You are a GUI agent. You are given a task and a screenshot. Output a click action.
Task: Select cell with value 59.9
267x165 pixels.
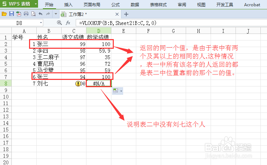(x=99, y=51)
